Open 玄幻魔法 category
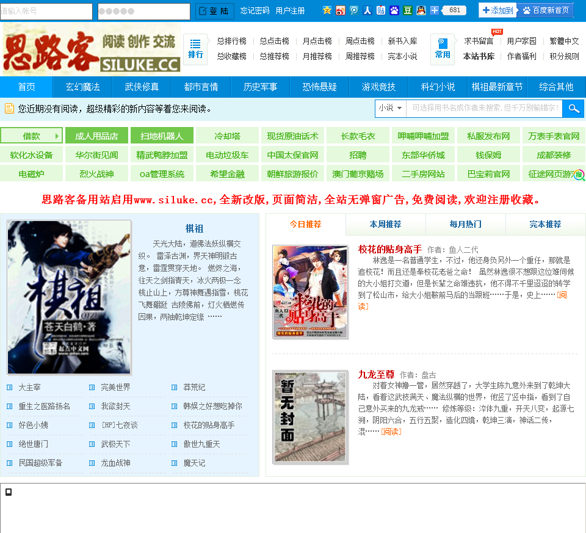Viewport: 586px width, 533px height. (x=82, y=87)
